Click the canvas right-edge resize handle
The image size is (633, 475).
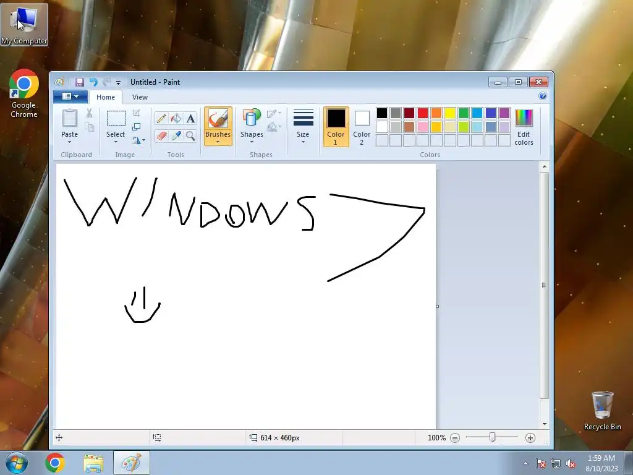[x=437, y=306]
